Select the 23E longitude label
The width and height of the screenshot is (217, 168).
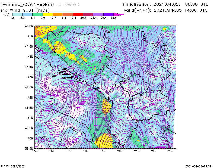coord(171,151)
